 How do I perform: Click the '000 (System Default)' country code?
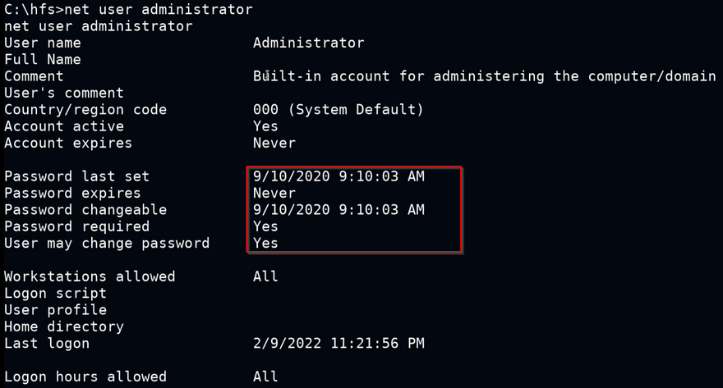click(x=338, y=110)
